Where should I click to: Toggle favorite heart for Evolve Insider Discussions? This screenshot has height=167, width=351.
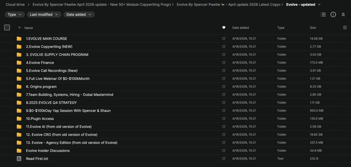coord(224,151)
